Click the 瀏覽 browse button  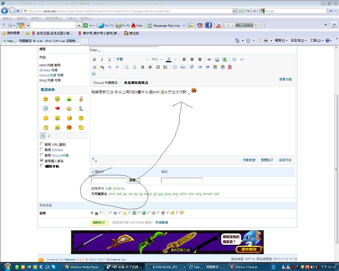point(133,180)
